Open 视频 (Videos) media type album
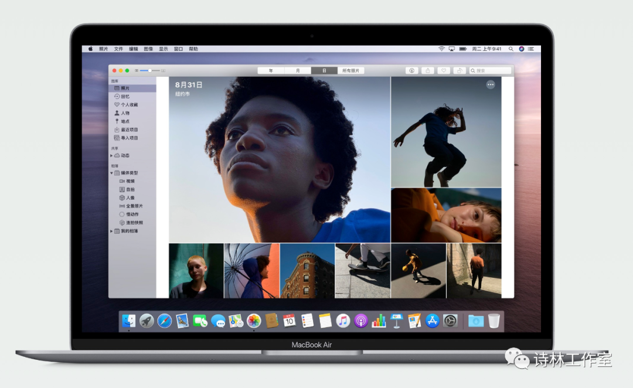 [x=127, y=181]
